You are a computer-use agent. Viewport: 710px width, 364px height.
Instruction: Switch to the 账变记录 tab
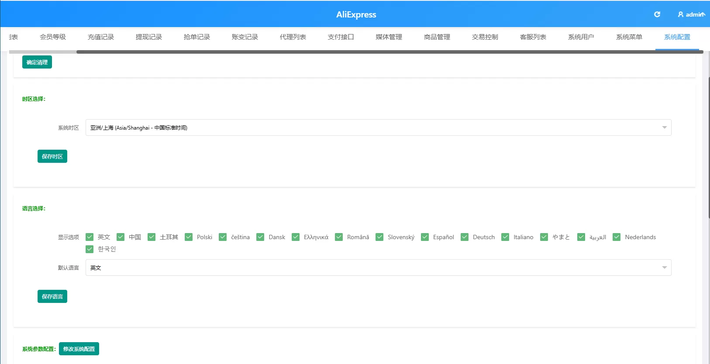click(x=245, y=37)
